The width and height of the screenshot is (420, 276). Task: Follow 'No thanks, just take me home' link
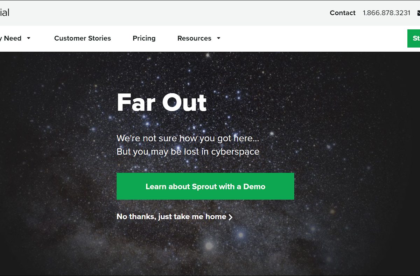tap(171, 217)
